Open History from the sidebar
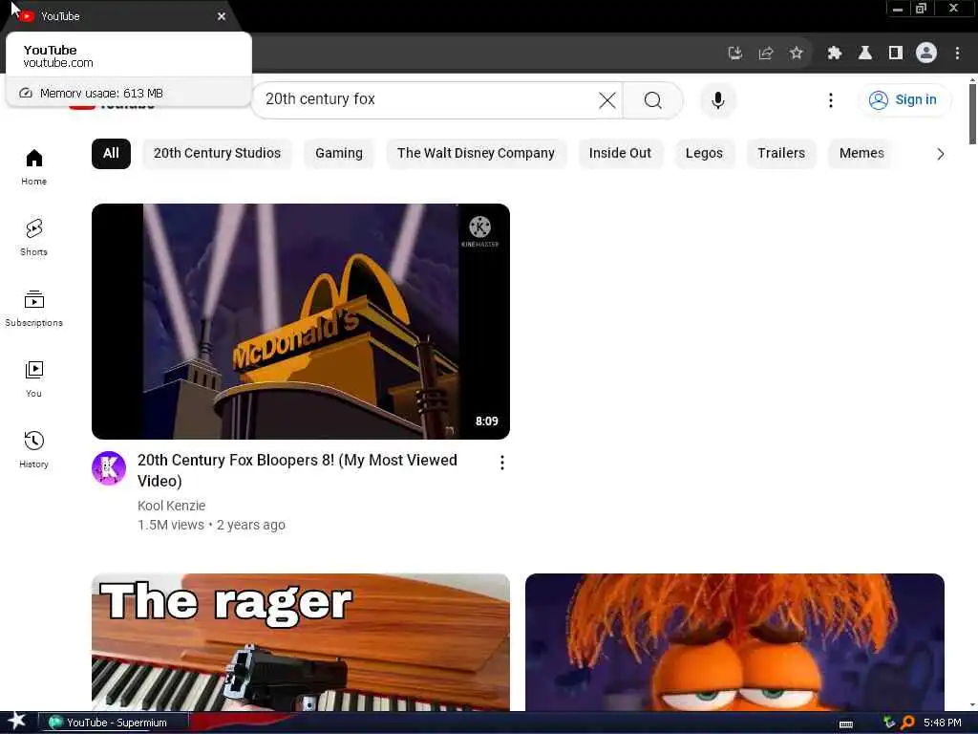This screenshot has height=734, width=978. click(x=33, y=449)
